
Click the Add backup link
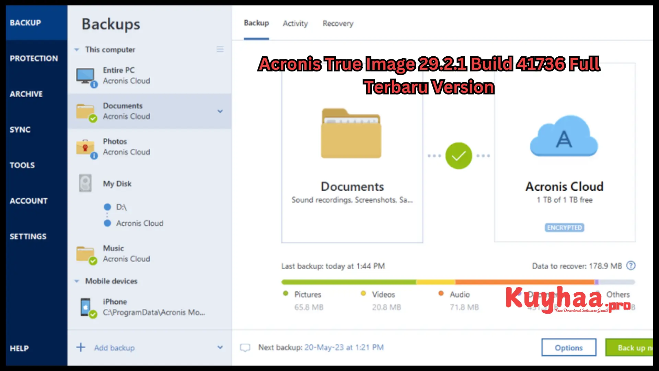pyautogui.click(x=114, y=348)
